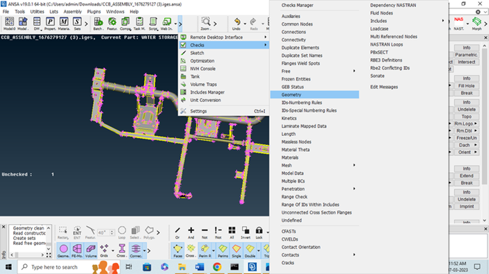Open the Features manager icon

click(112, 24)
